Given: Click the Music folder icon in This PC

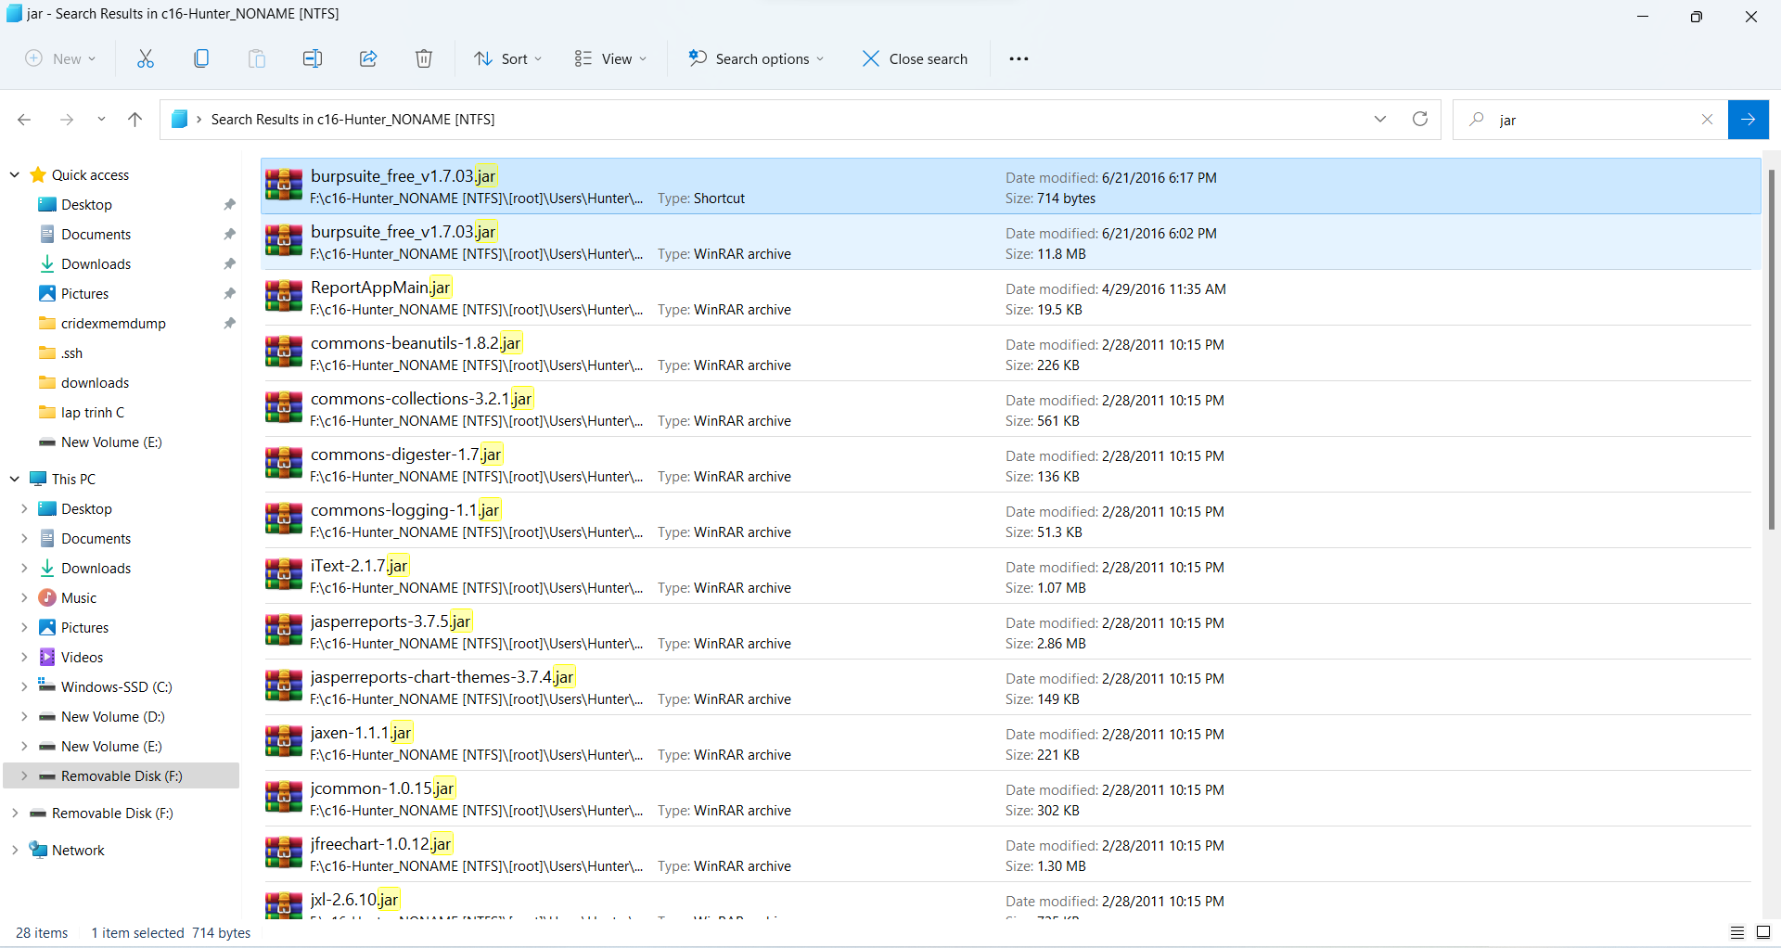Looking at the screenshot, I should [47, 597].
